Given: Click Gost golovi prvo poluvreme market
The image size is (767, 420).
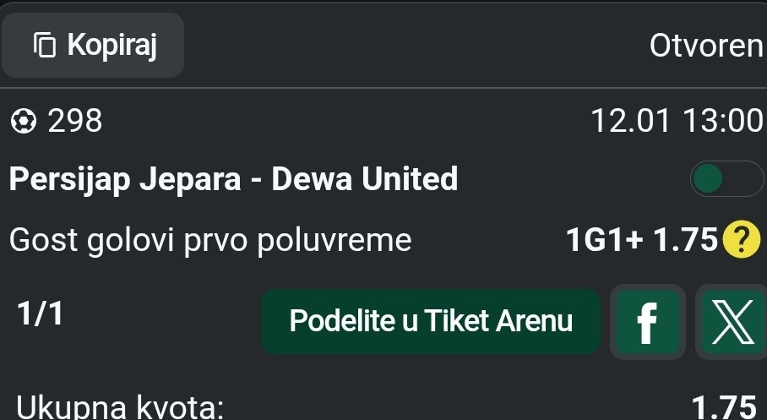Looking at the screenshot, I should point(210,241).
